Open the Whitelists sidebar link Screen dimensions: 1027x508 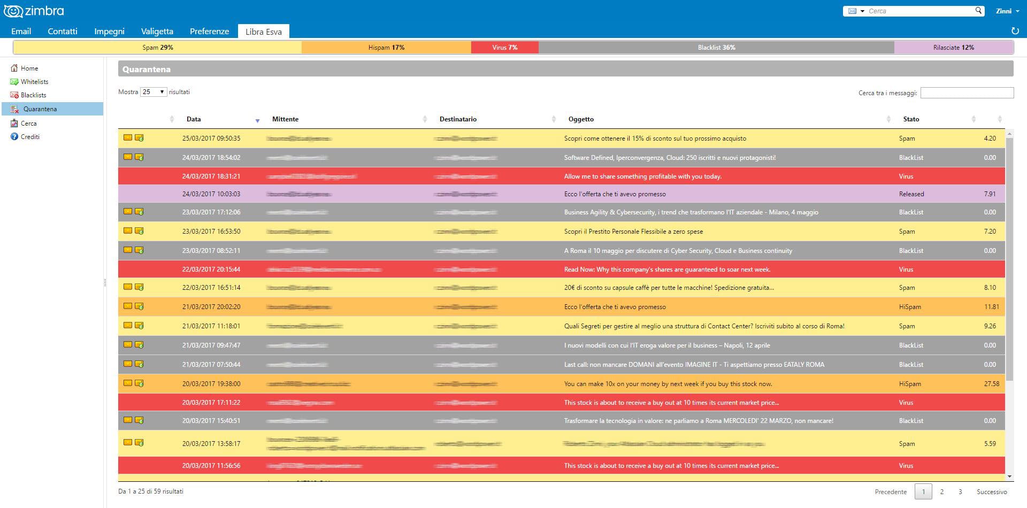pos(34,82)
